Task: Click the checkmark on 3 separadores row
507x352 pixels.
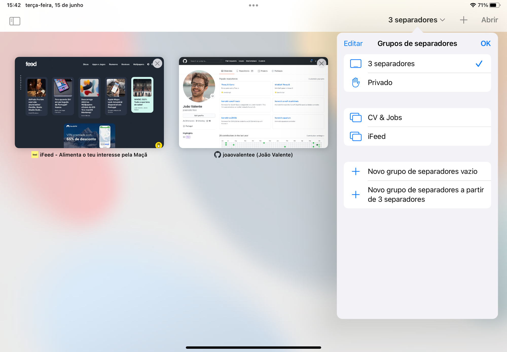Action: pyautogui.click(x=479, y=64)
